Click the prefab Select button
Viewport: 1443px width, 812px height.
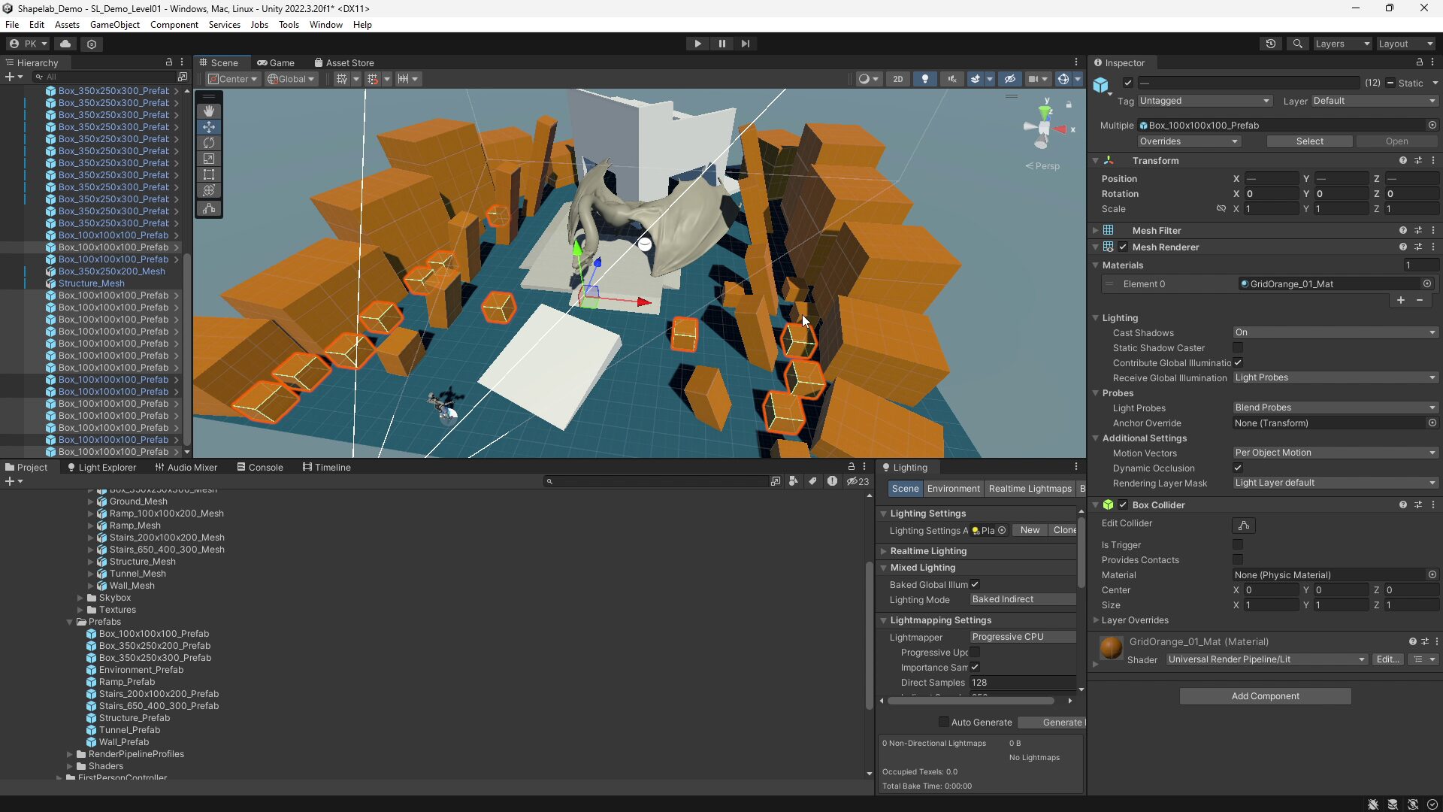1309,141
